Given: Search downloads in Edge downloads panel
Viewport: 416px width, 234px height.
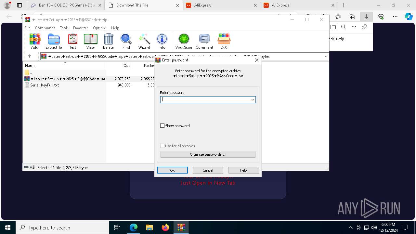Looking at the screenshot, I should [343, 27].
